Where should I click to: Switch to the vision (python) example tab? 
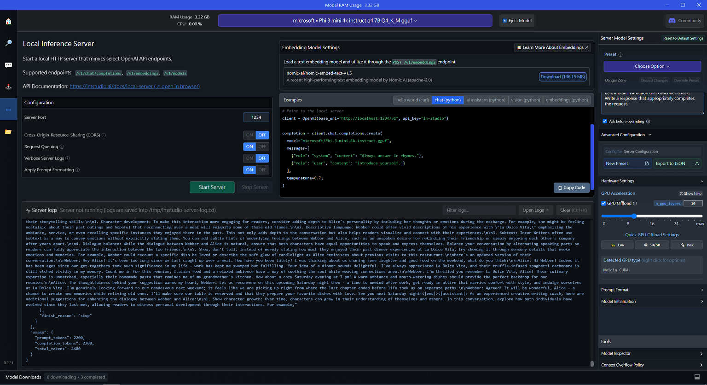click(525, 99)
